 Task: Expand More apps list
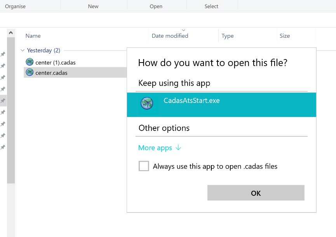(160, 148)
